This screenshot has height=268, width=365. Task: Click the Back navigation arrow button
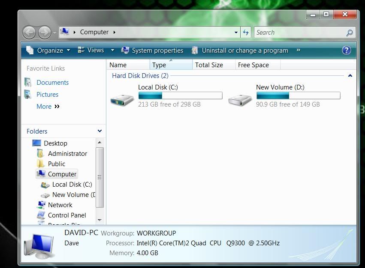click(29, 32)
